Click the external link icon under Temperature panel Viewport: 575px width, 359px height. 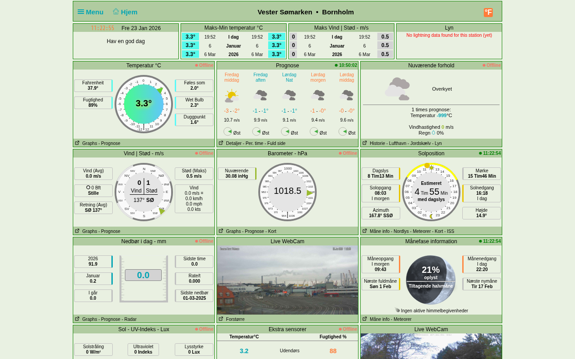pos(77,143)
